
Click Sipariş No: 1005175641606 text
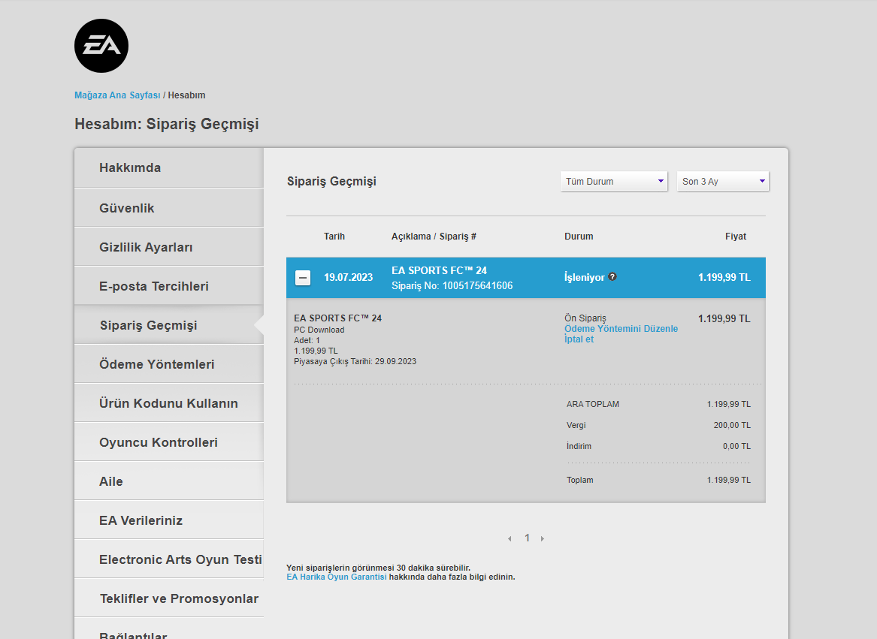point(452,285)
